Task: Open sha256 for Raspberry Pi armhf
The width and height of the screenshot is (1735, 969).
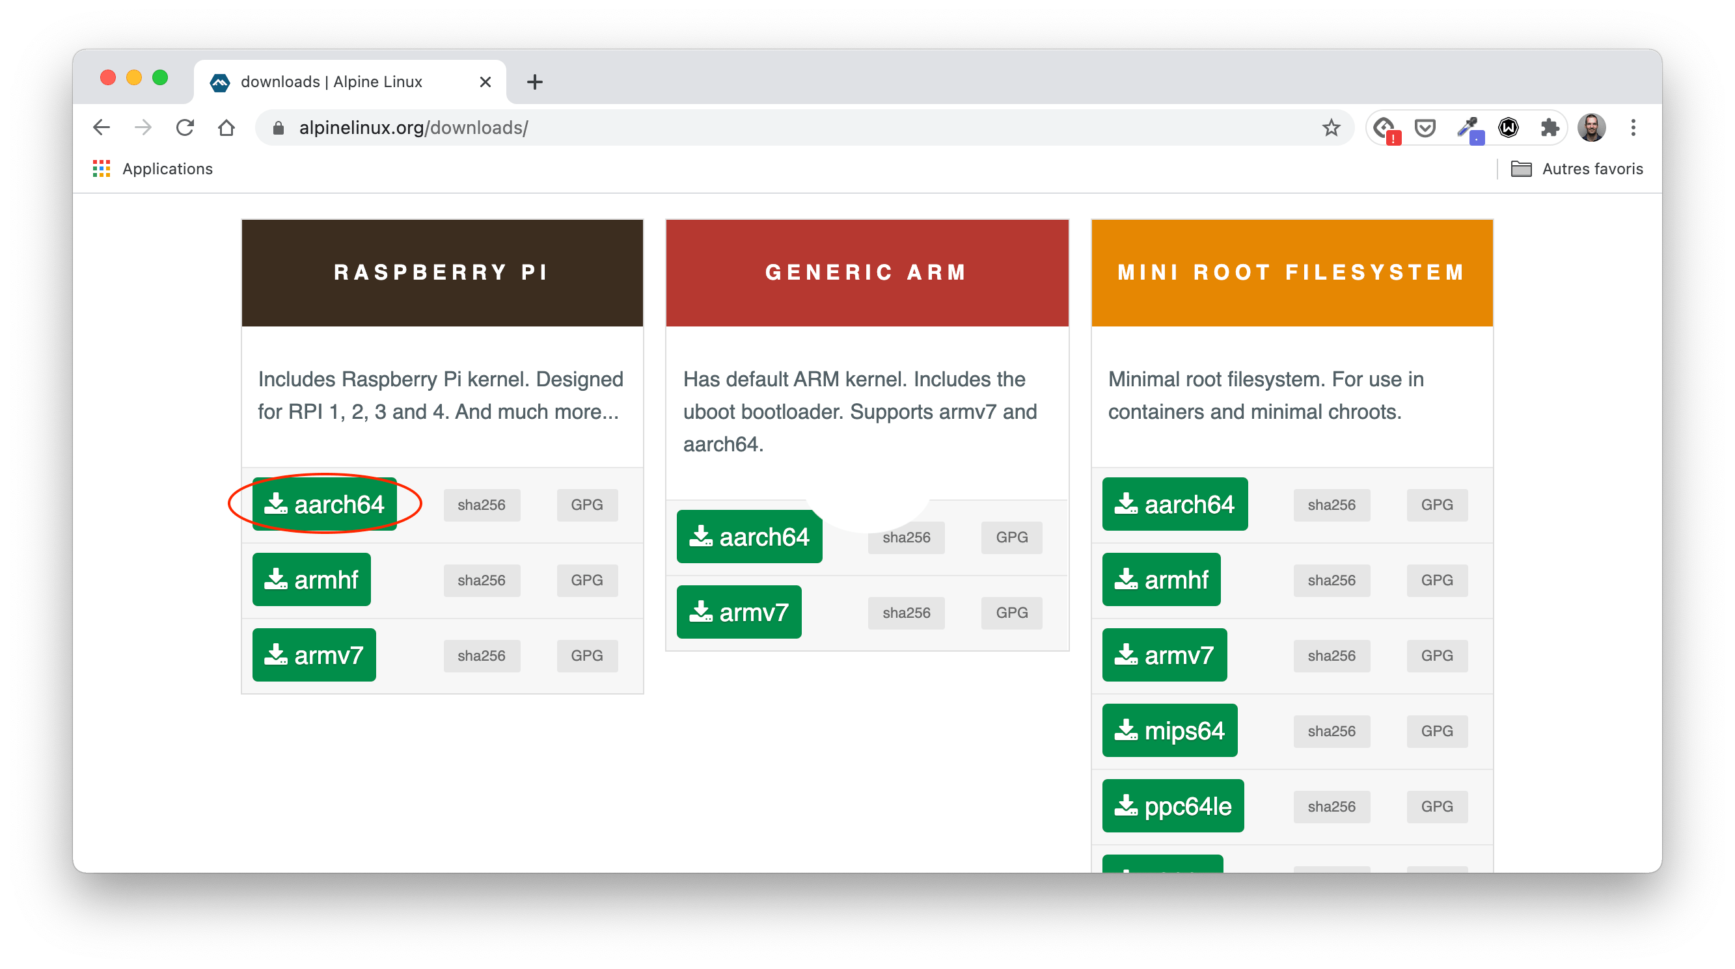Action: coord(482,580)
